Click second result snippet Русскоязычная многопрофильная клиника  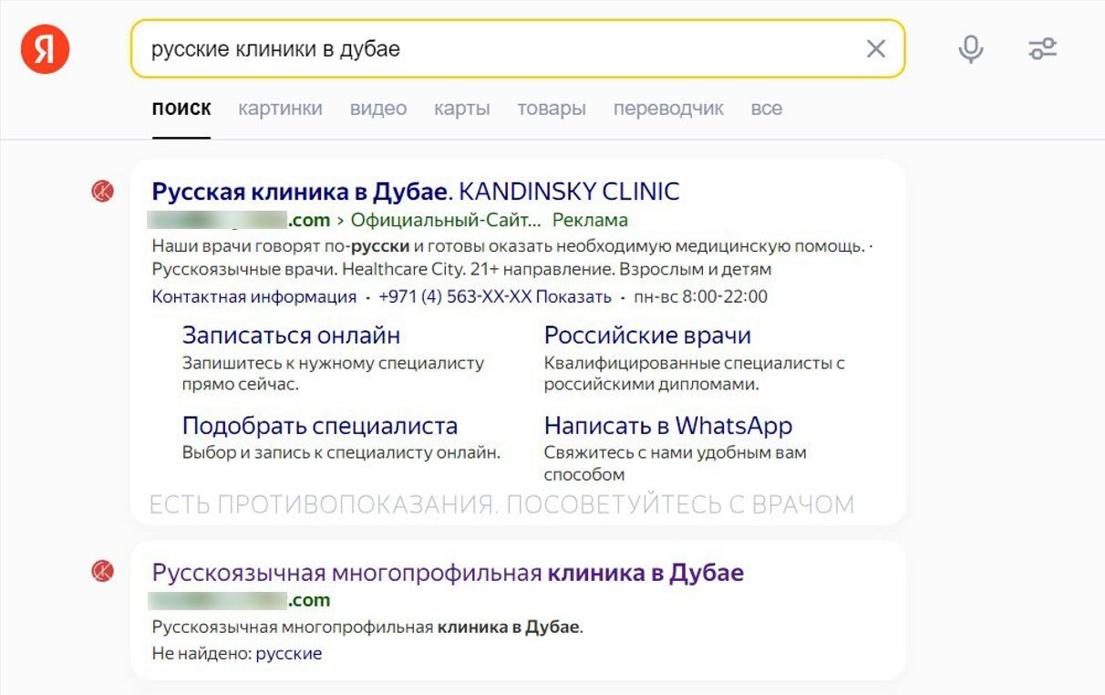(367, 628)
